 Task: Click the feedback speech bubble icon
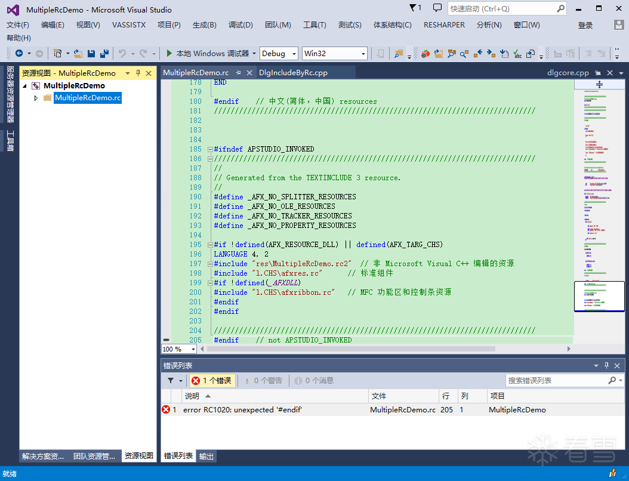click(437, 8)
